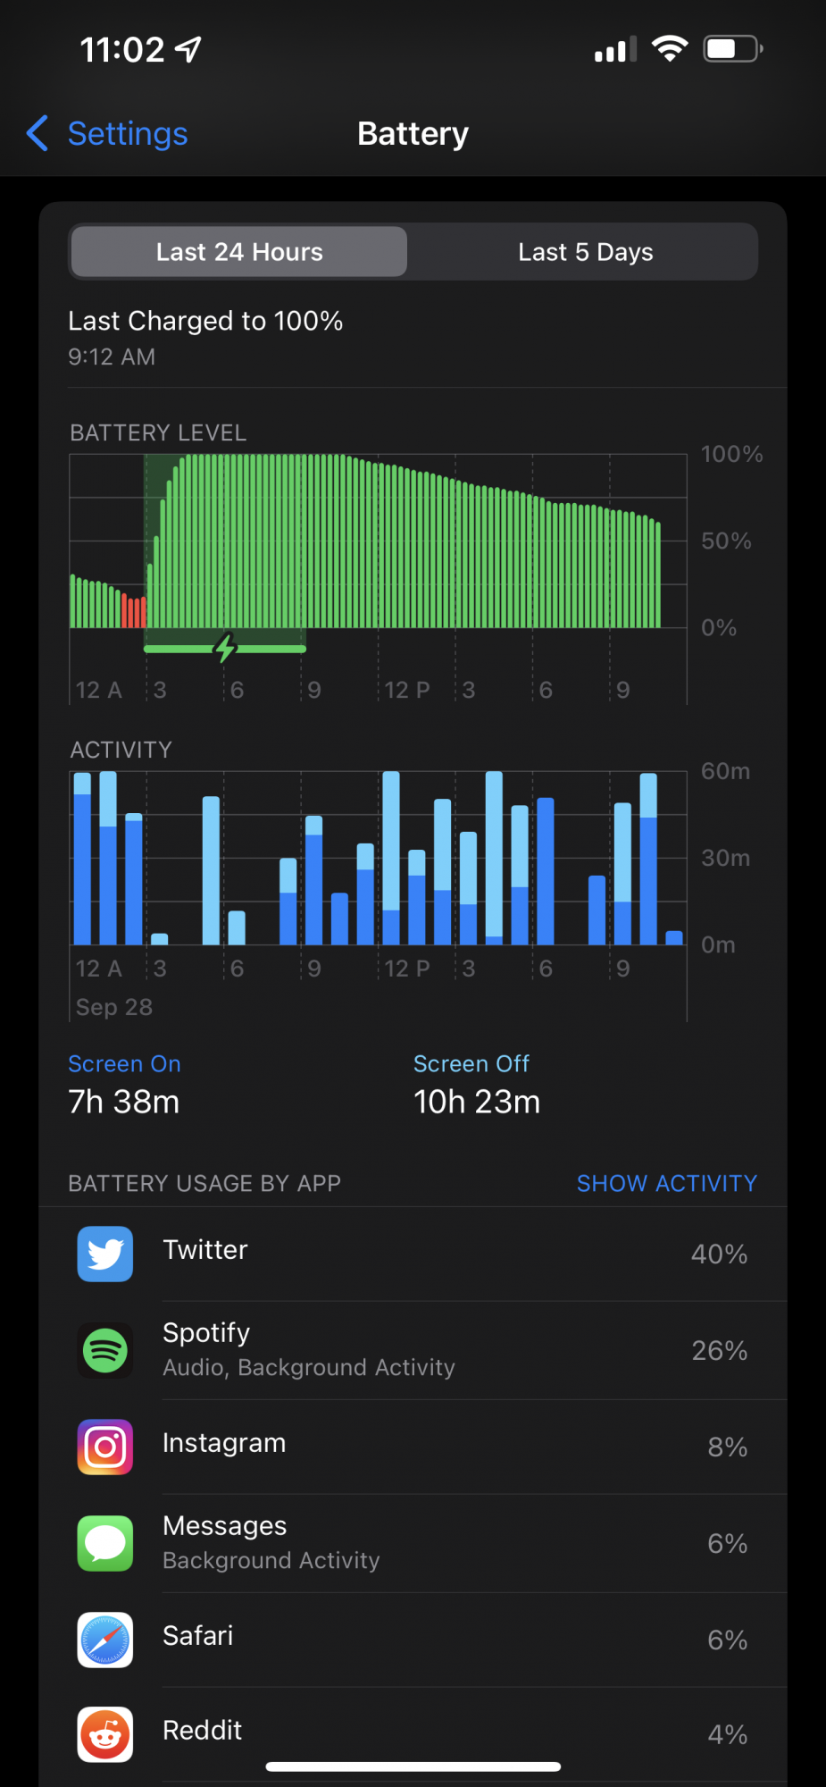Tap Messages 6% usage percentage
The height and width of the screenshot is (1787, 826).
(727, 1543)
